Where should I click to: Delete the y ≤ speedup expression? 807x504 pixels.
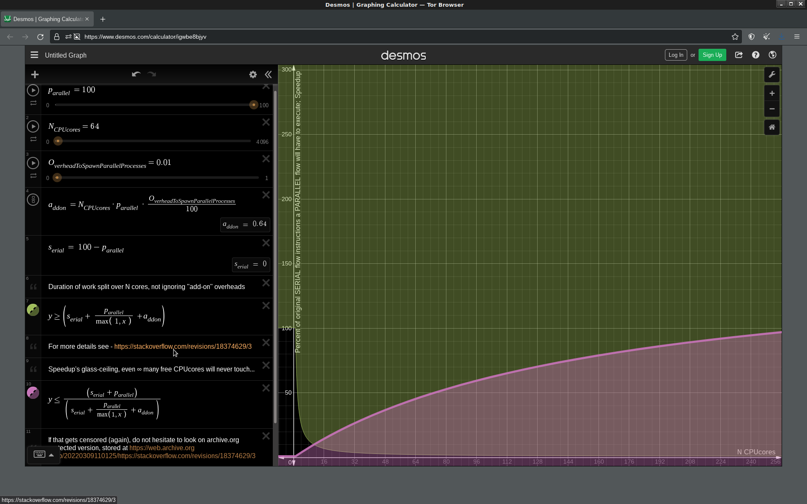[266, 388]
